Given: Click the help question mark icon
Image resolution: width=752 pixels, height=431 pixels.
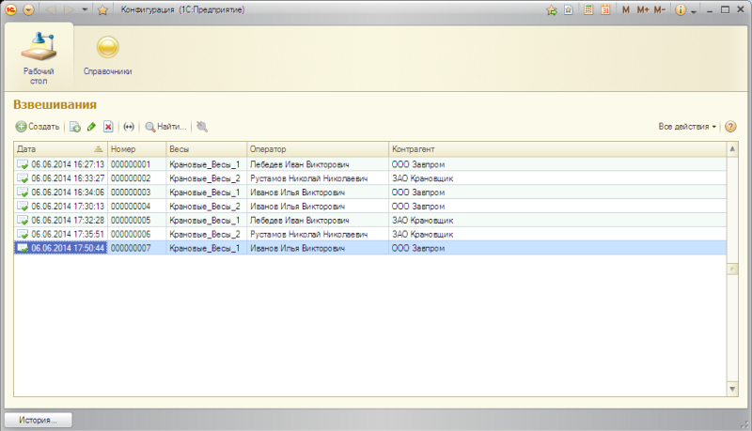Looking at the screenshot, I should click(x=729, y=127).
